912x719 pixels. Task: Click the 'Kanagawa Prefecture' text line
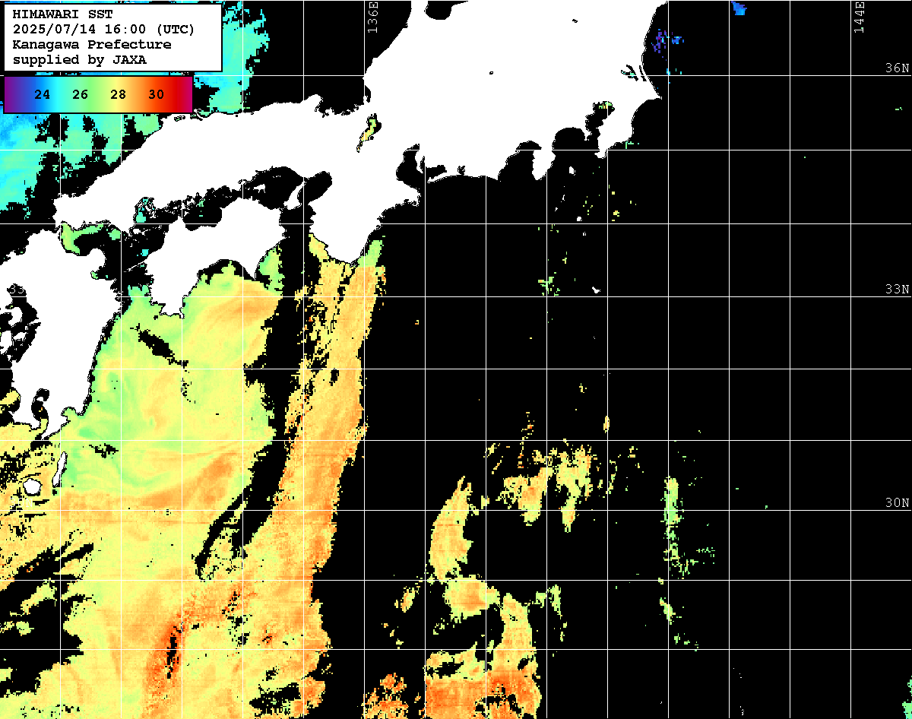point(92,45)
